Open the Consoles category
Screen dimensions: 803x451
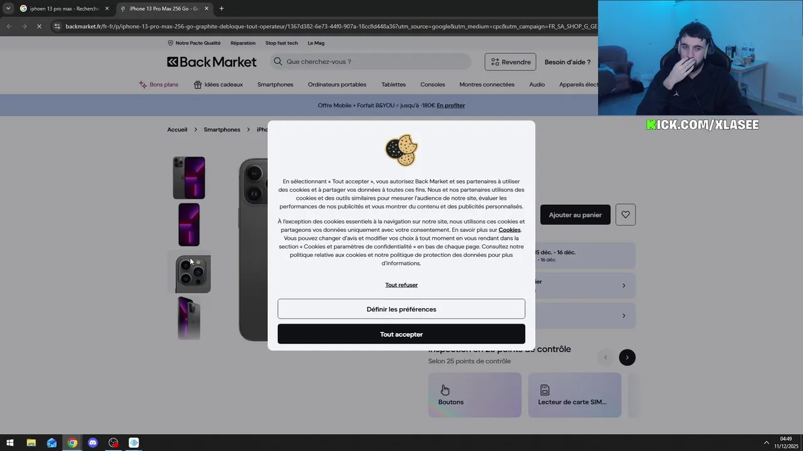pos(433,85)
